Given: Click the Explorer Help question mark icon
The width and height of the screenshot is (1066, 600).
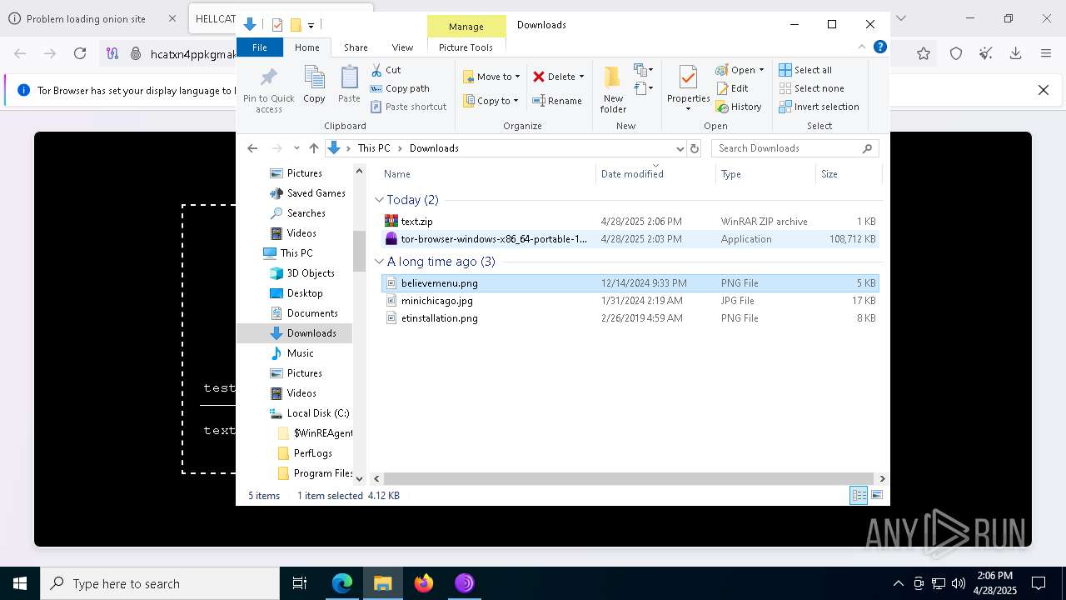Looking at the screenshot, I should pyautogui.click(x=879, y=47).
